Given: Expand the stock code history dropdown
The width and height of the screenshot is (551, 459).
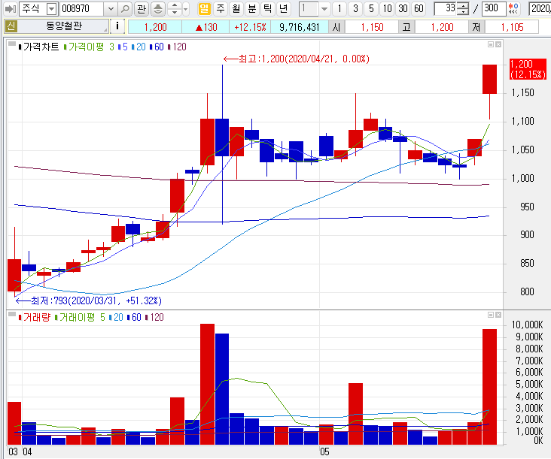Looking at the screenshot, I should pos(111,9).
